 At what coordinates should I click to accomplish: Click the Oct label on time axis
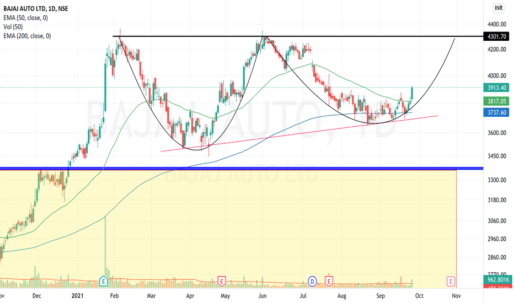[x=419, y=296]
